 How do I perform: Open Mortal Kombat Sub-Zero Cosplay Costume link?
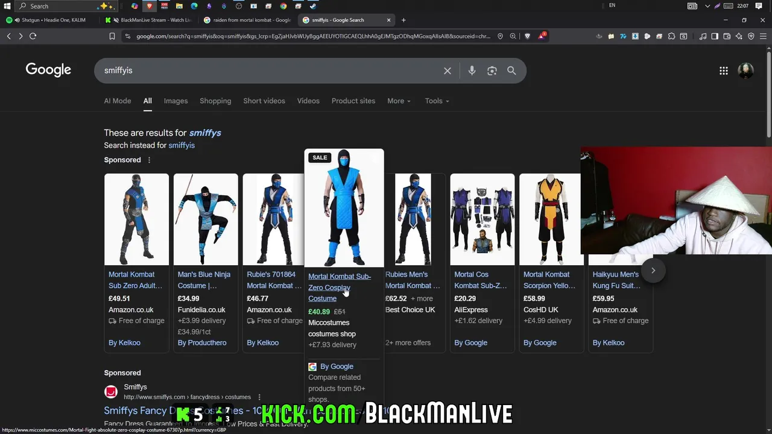pyautogui.click(x=340, y=288)
